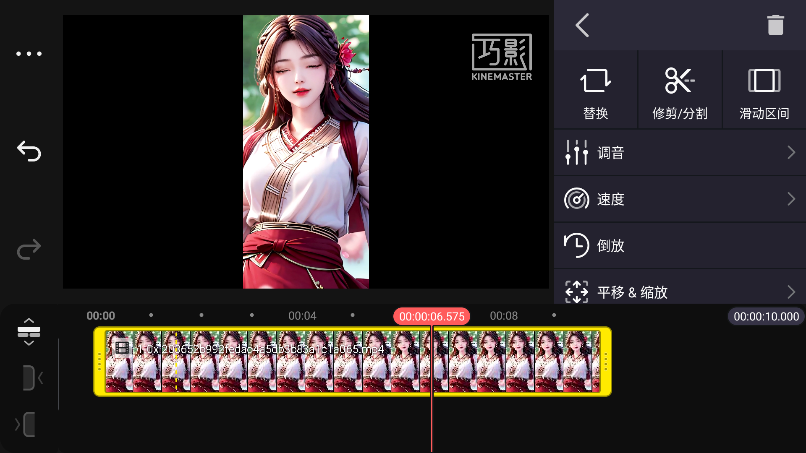The height and width of the screenshot is (453, 806).
Task: Open the 调音 audio mixer option
Action: [680, 153]
